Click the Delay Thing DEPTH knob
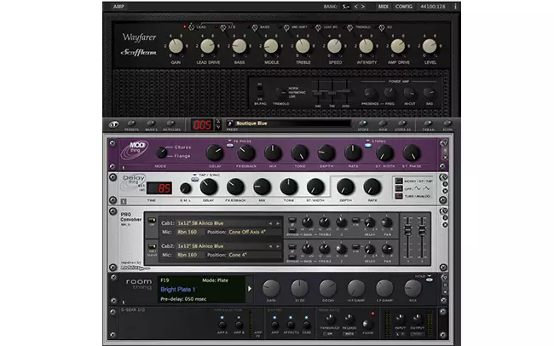554x346 pixels. point(345,187)
